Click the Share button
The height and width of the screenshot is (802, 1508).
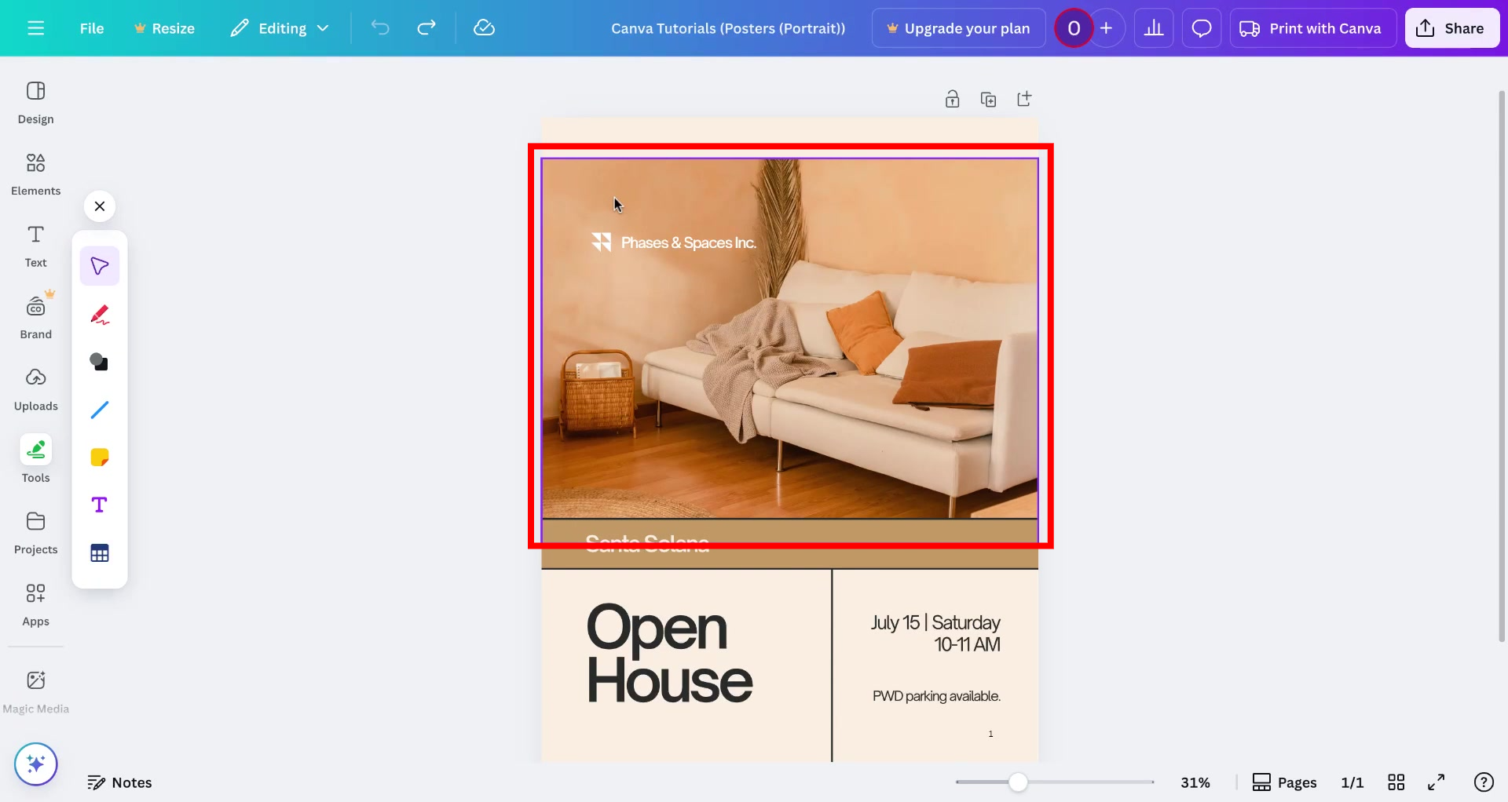point(1451,27)
